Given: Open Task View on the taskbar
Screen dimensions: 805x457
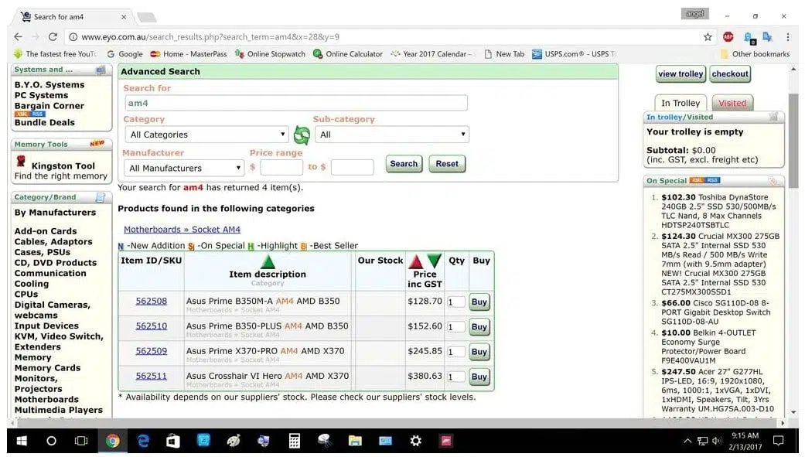Looking at the screenshot, I should 81,441.
